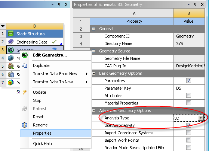Choose Update in the context menu
Screen dimensions: 209x151
(x=40, y=92)
